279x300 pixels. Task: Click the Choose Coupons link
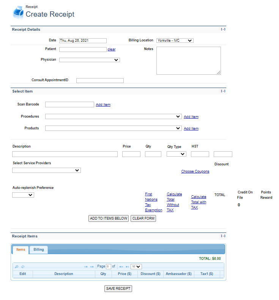coord(195,171)
